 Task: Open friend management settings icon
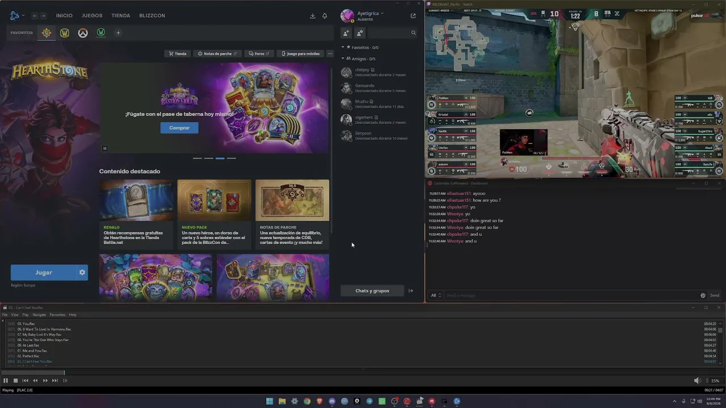pyautogui.click(x=360, y=33)
